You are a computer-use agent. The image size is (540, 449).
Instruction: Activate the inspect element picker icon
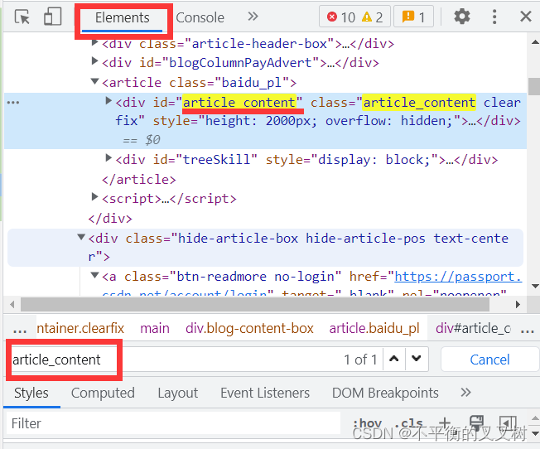22,17
